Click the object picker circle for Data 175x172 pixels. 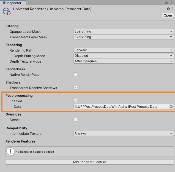(x=171, y=106)
